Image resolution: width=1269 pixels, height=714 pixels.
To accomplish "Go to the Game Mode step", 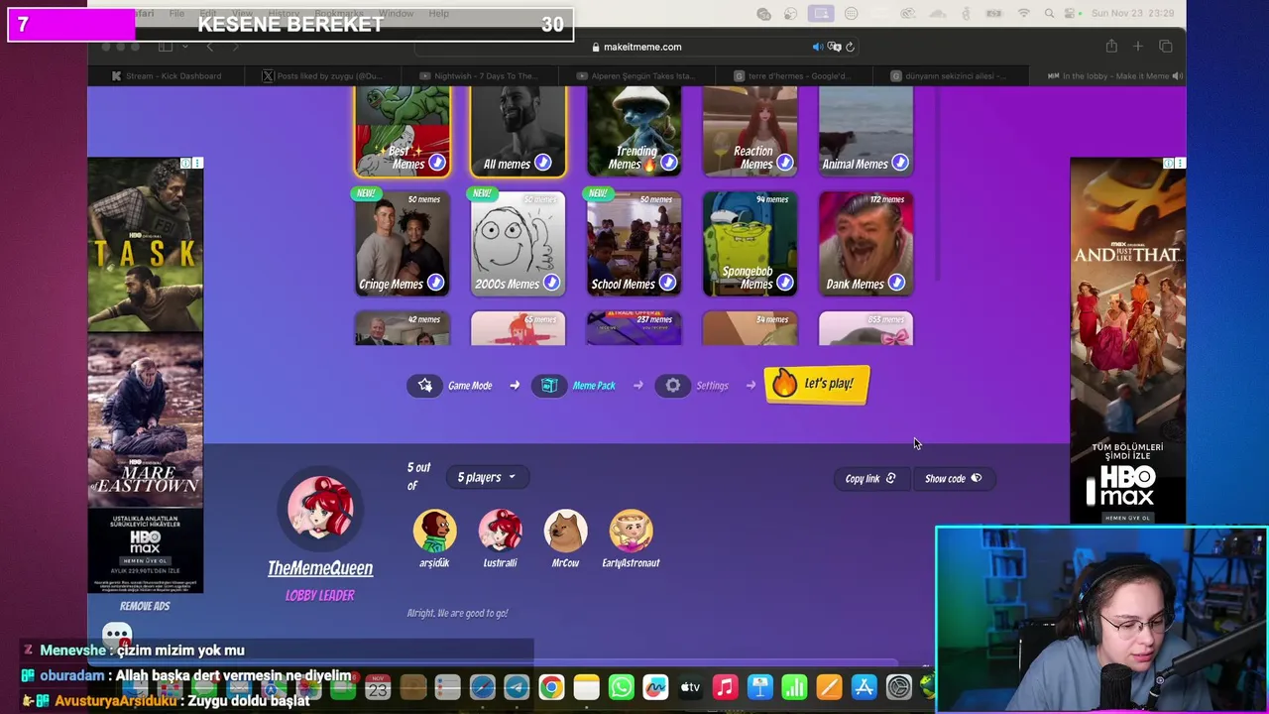I will (x=470, y=386).
